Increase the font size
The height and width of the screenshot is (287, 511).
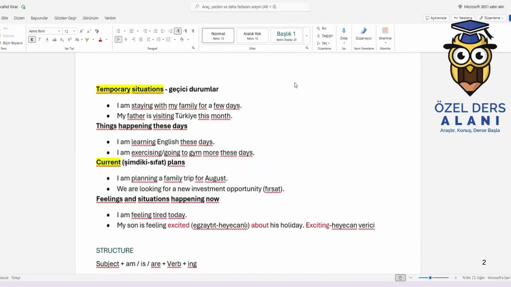coord(81,31)
